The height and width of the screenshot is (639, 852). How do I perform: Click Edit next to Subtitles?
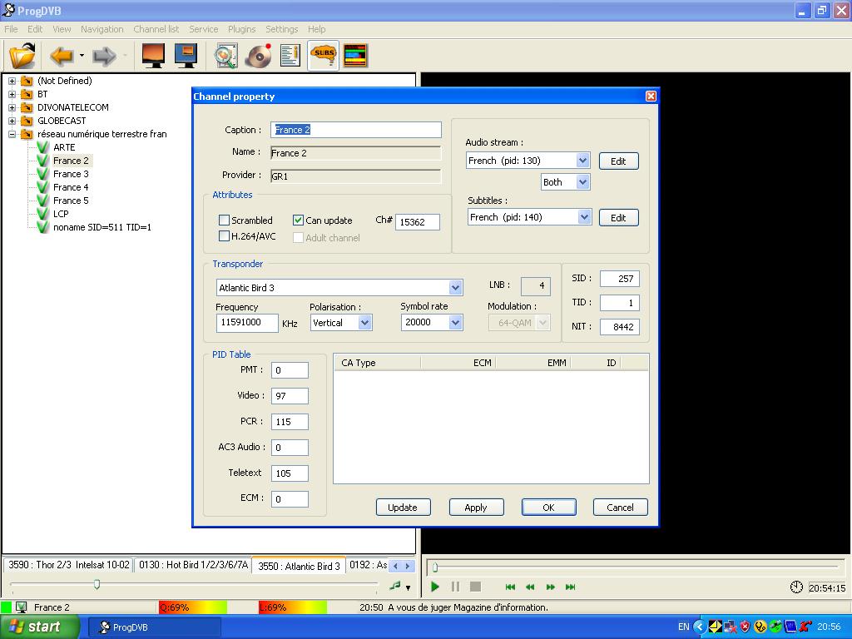click(618, 218)
